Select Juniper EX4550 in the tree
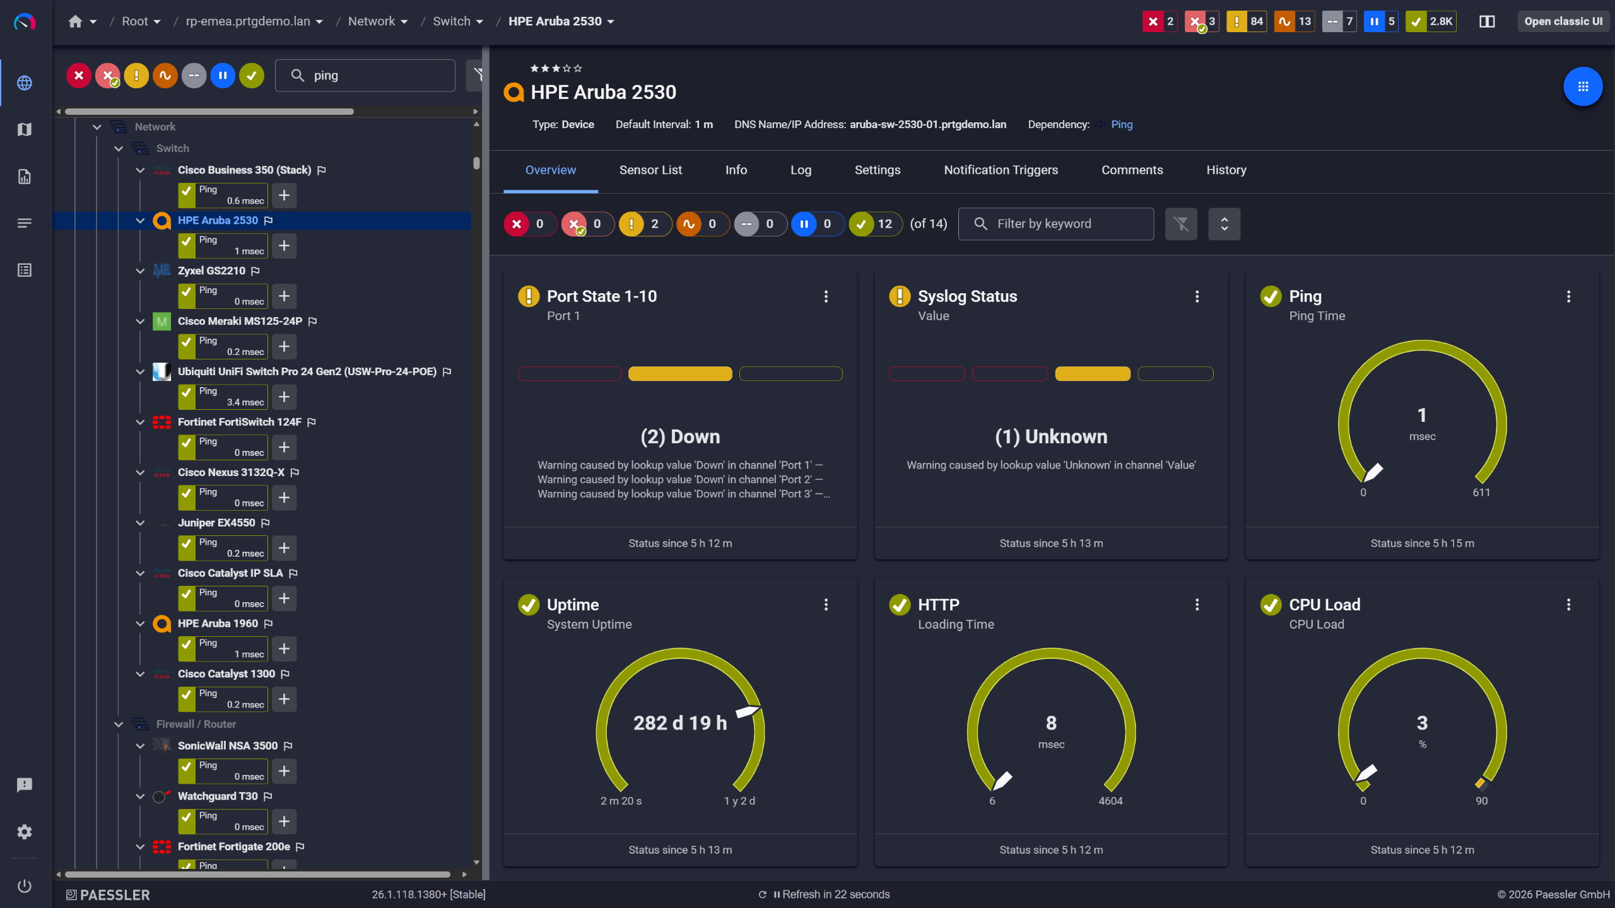This screenshot has width=1615, height=908. coord(216,523)
